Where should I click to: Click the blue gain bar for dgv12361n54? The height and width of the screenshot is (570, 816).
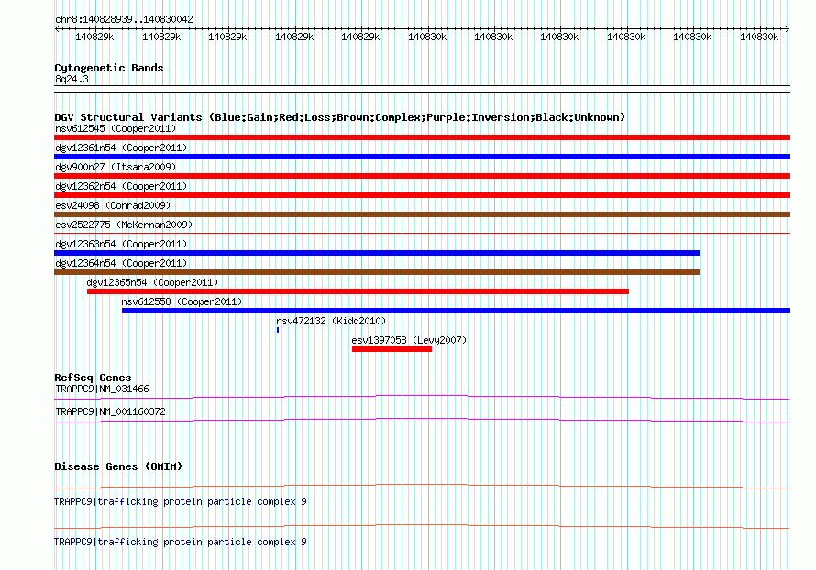[422, 157]
